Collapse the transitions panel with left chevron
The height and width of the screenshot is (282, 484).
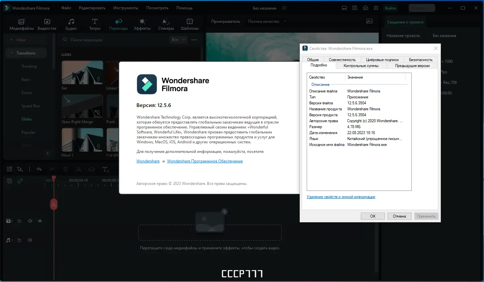coord(48,153)
